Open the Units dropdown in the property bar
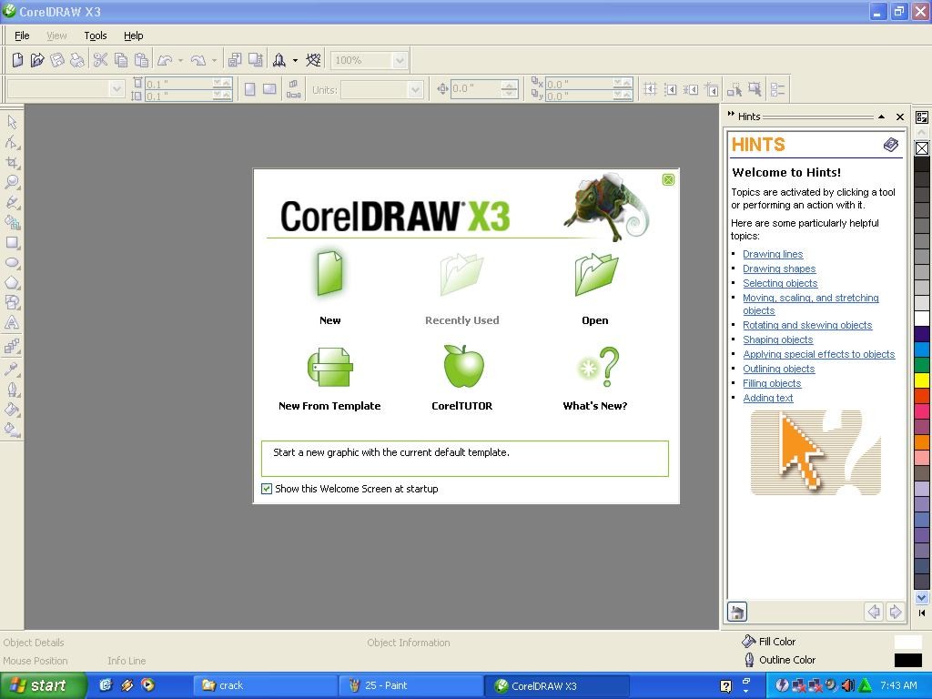The image size is (932, 699). 415,89
